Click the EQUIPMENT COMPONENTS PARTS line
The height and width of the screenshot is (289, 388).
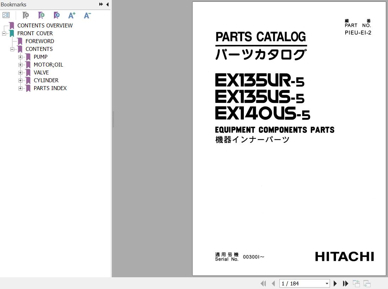click(x=275, y=130)
